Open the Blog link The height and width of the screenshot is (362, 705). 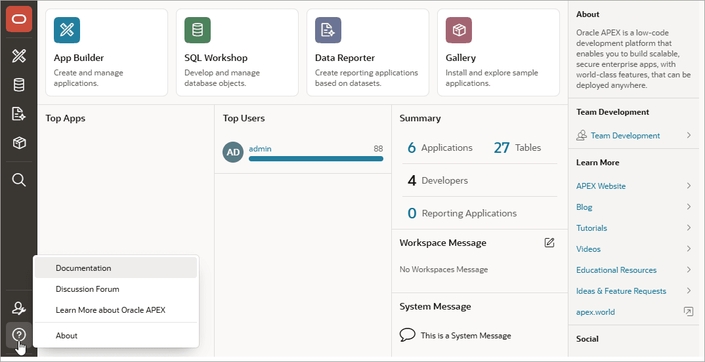[x=584, y=207]
